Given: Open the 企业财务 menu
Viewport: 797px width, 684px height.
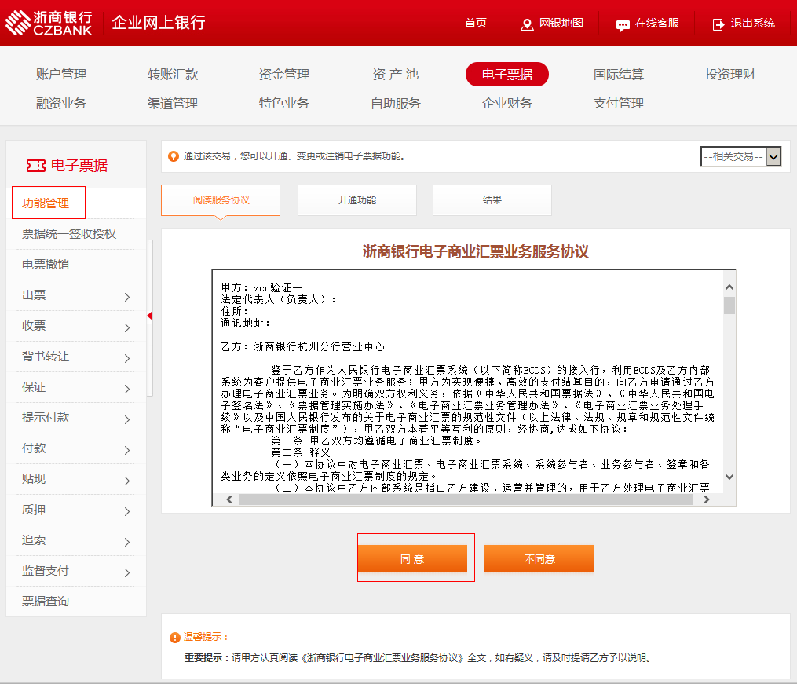Looking at the screenshot, I should [507, 103].
